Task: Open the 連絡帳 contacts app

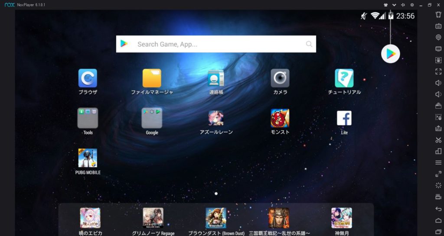Action: (216, 78)
